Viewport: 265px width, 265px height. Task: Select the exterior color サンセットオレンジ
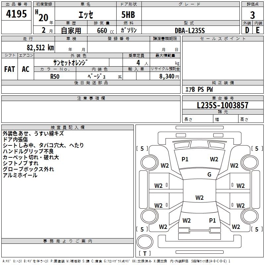[x=71, y=63]
